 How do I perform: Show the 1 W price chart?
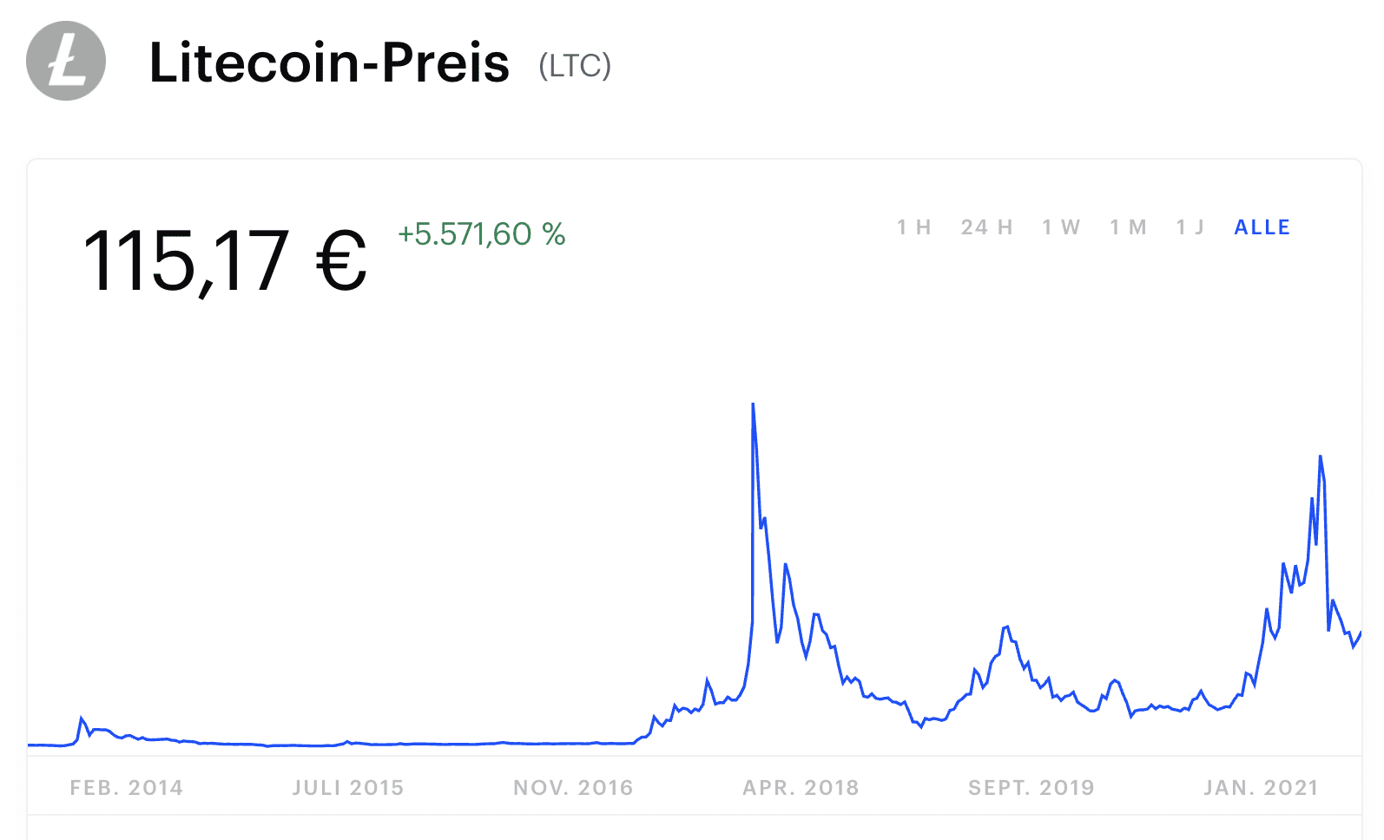[1061, 227]
